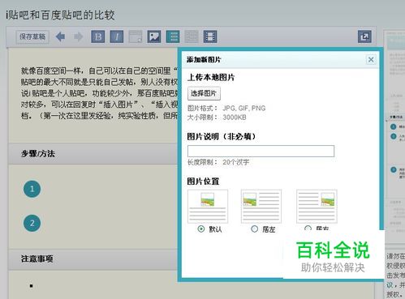The image size is (405, 299).
Task: Click the intro paragraph starting 就像百度空间一样
Action: coord(99,93)
